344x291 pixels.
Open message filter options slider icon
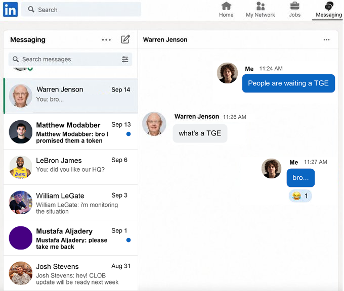(x=125, y=59)
